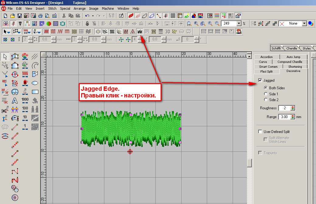Open the Machine menu
This screenshot has height=204, width=316.
108,8
